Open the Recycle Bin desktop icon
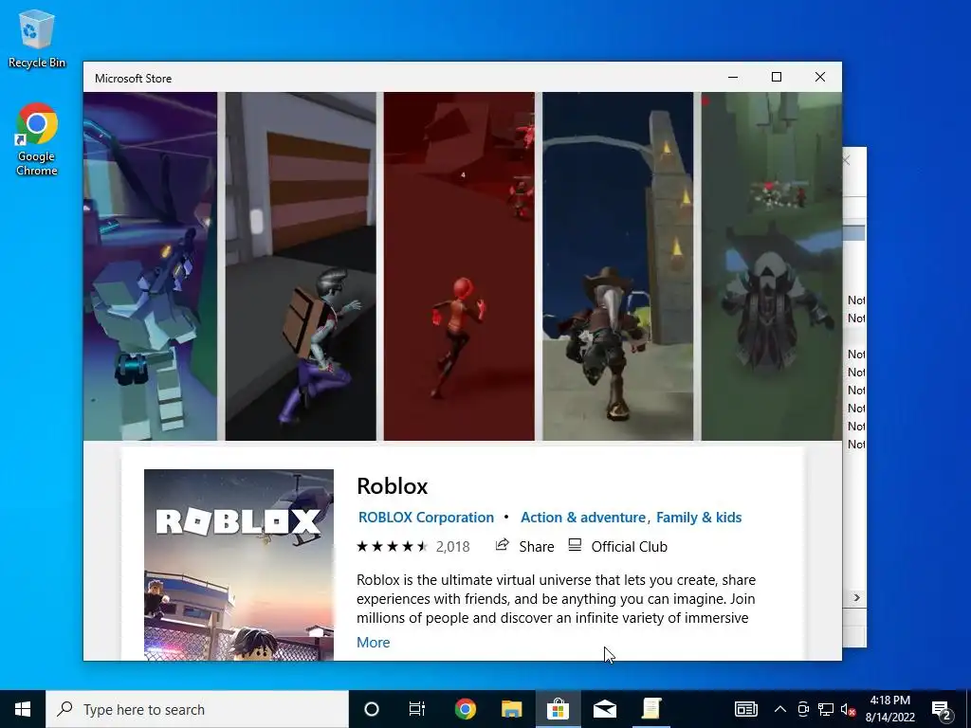The image size is (971, 728). tap(37, 38)
